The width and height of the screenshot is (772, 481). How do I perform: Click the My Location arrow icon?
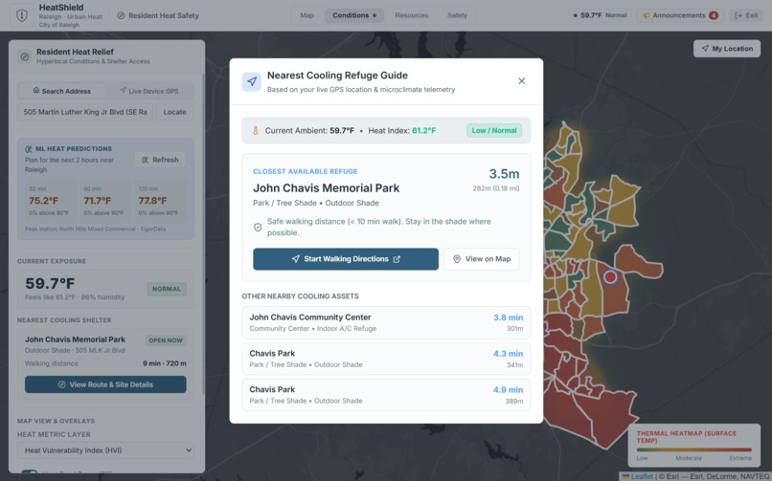[x=705, y=49]
